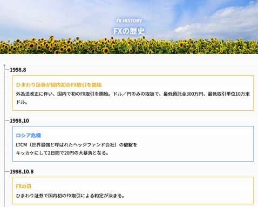Click the 'FXの歴史' page title
258x207 pixels.
point(129,31)
